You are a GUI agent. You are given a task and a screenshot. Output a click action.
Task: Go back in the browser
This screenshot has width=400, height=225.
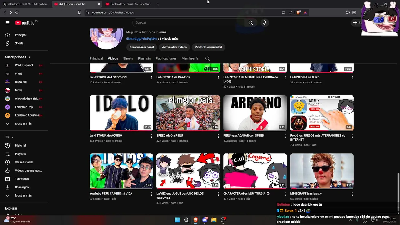pyautogui.click(x=4, y=12)
